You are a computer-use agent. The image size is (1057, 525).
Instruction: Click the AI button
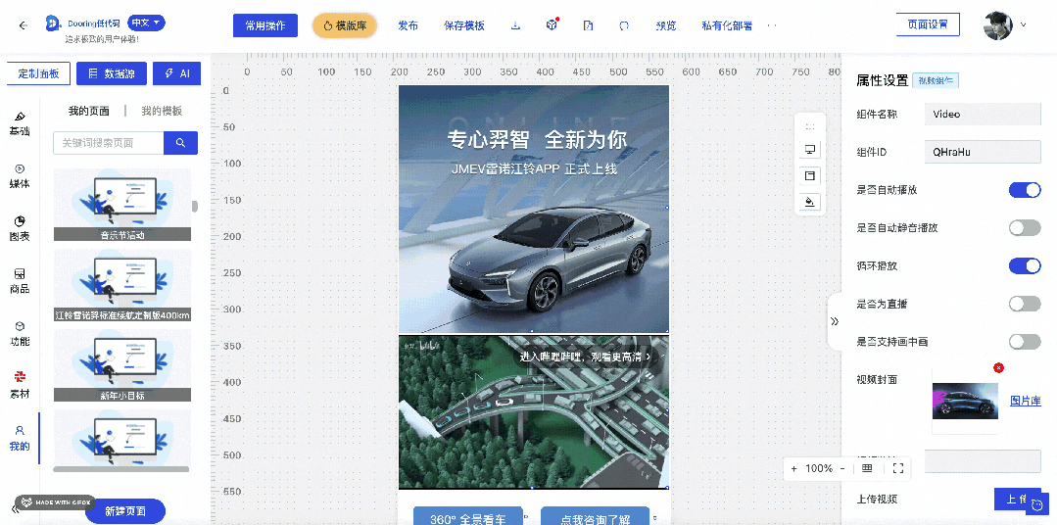(176, 73)
